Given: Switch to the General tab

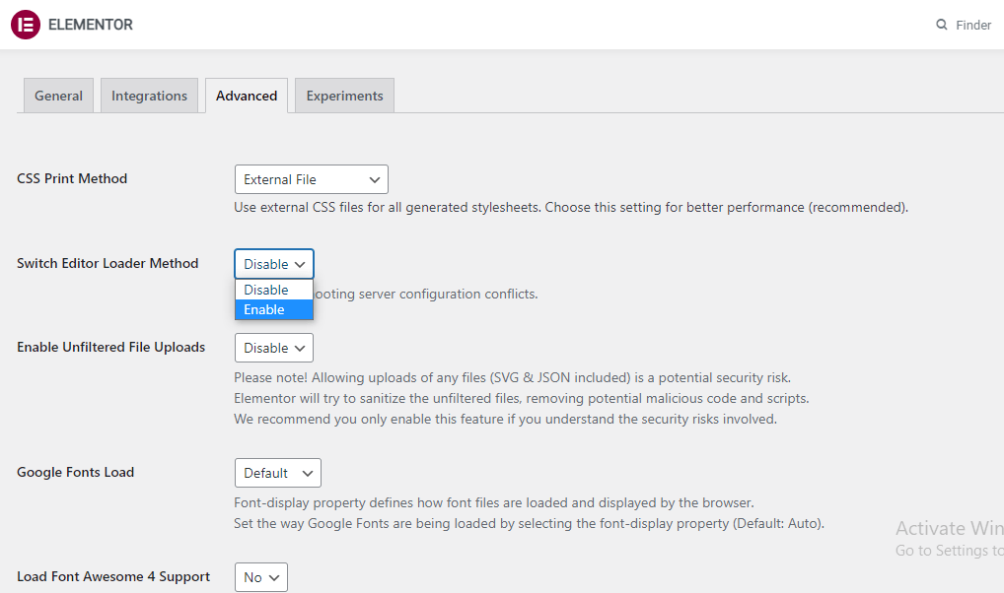Looking at the screenshot, I should pos(57,96).
